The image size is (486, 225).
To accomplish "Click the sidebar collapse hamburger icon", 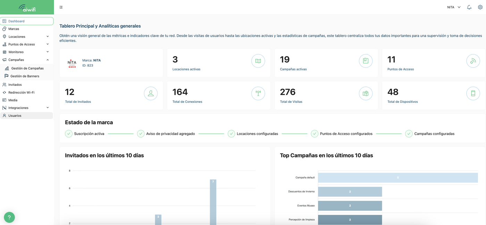I will (61, 7).
